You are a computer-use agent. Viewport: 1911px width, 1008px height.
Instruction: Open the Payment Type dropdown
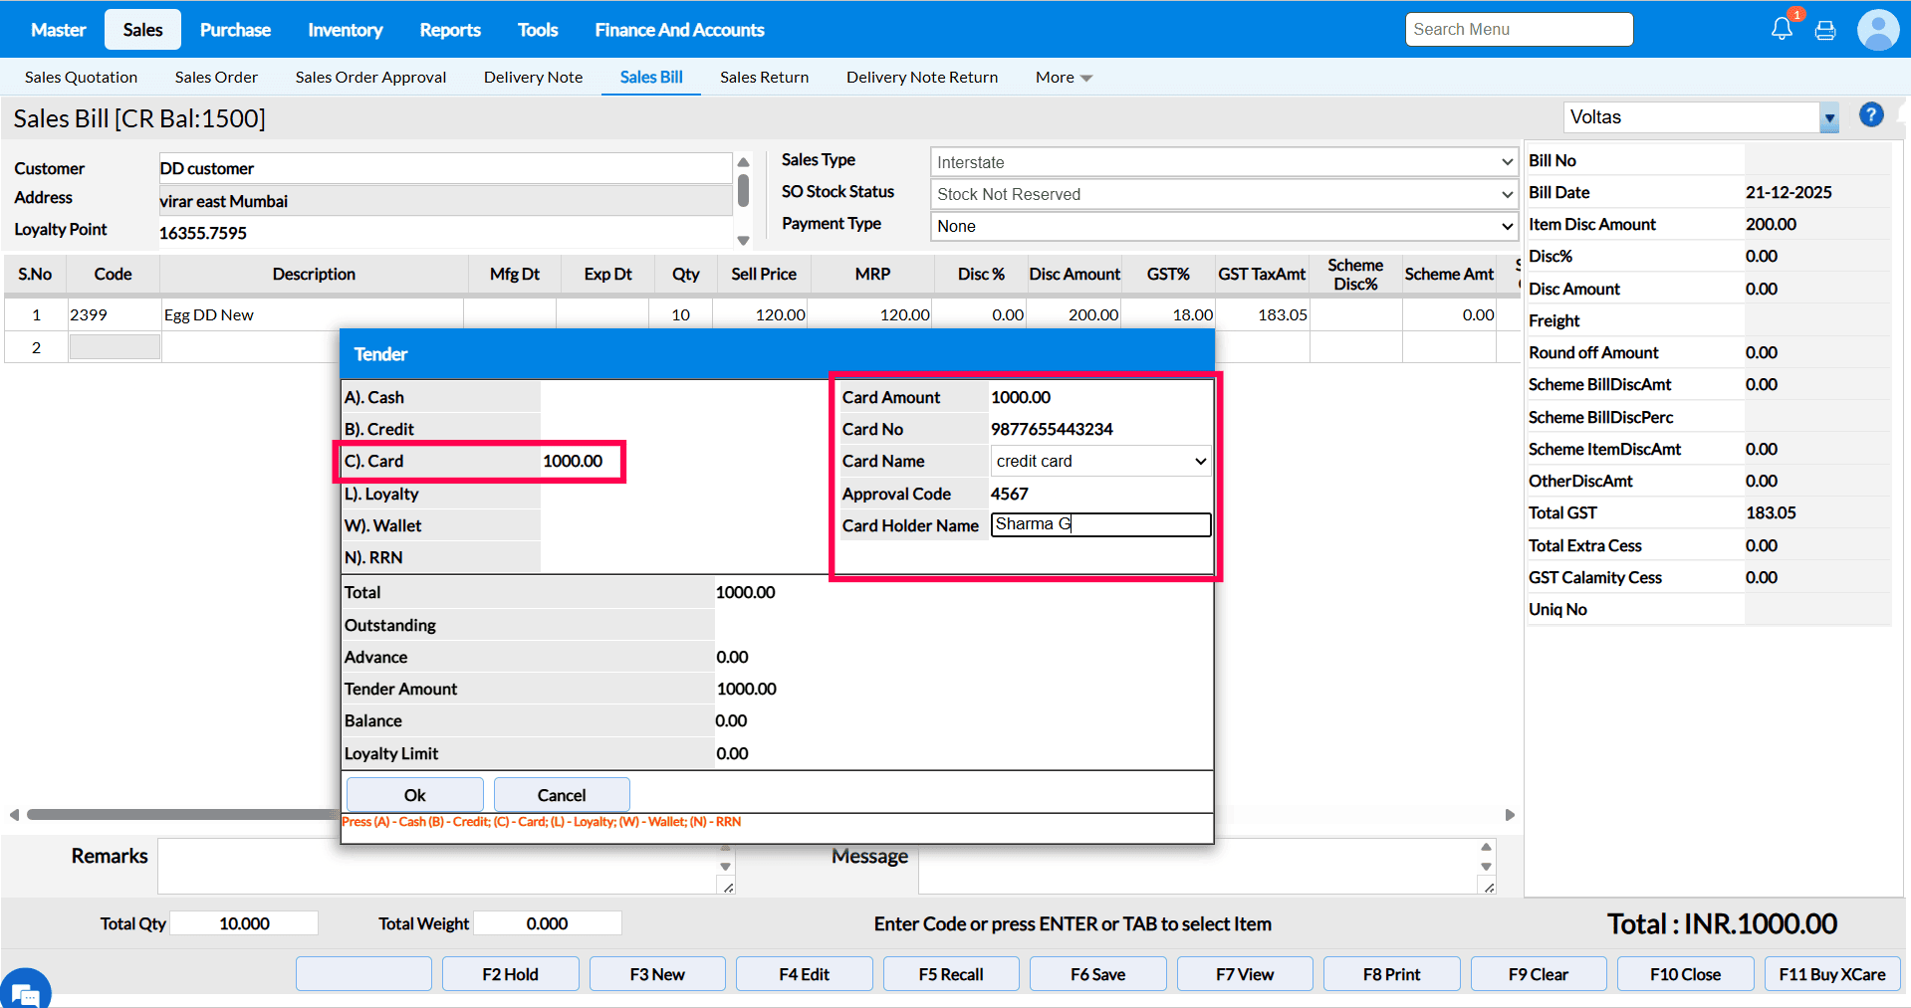[1223, 226]
